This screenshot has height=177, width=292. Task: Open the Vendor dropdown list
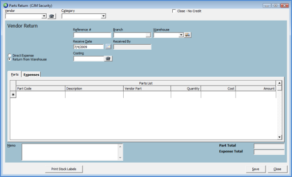coord(44,16)
